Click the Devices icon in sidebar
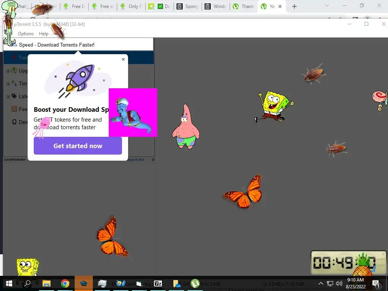 coord(14,122)
